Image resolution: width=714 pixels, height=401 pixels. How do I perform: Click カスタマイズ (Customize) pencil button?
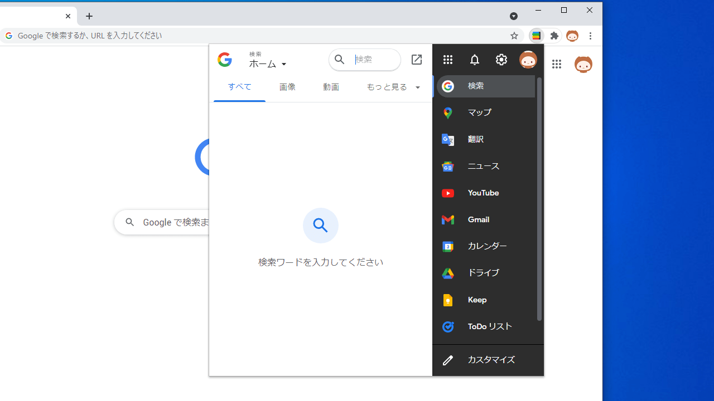488,360
